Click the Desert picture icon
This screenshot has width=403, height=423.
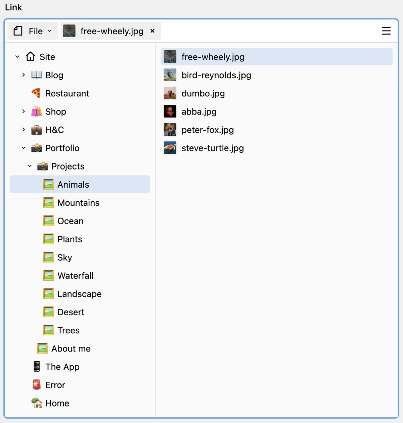point(49,312)
